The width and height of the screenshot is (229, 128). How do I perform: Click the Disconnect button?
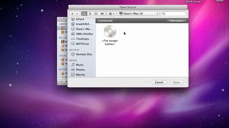pos(176,21)
